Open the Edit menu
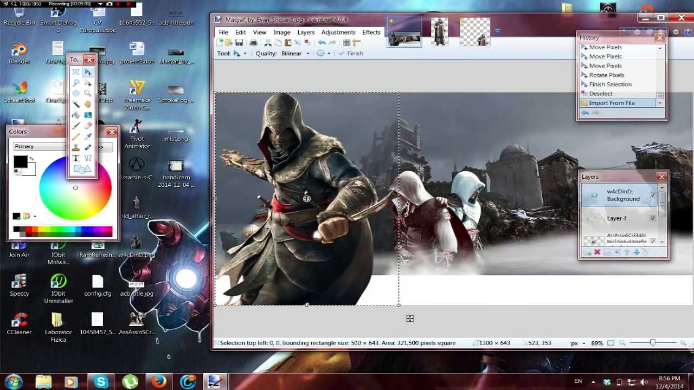 (x=241, y=32)
